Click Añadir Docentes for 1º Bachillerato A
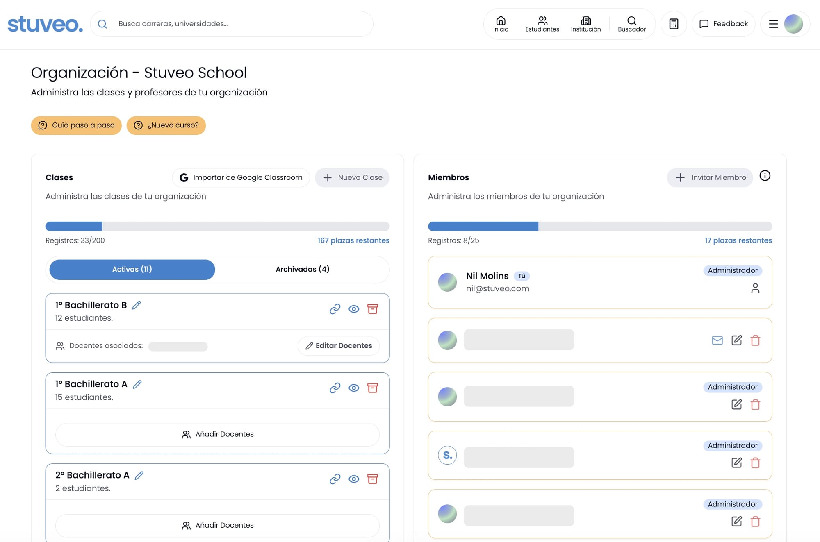 [x=217, y=434]
